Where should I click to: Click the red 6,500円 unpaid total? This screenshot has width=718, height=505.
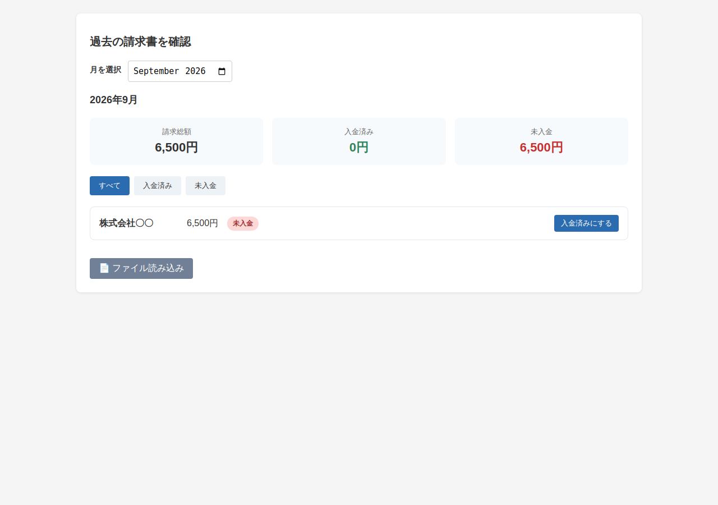coord(541,148)
